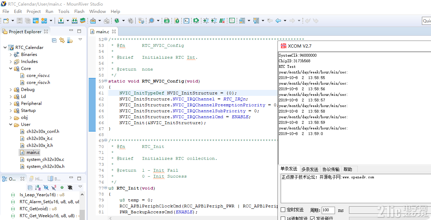The height and width of the screenshot is (220, 431).
Task: Click the green indent-right Shift Right icon
Action: 206,21
